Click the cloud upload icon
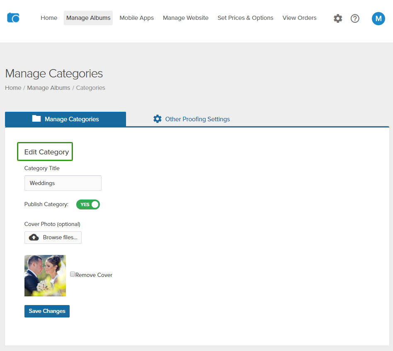The height and width of the screenshot is (351, 393). click(34, 238)
